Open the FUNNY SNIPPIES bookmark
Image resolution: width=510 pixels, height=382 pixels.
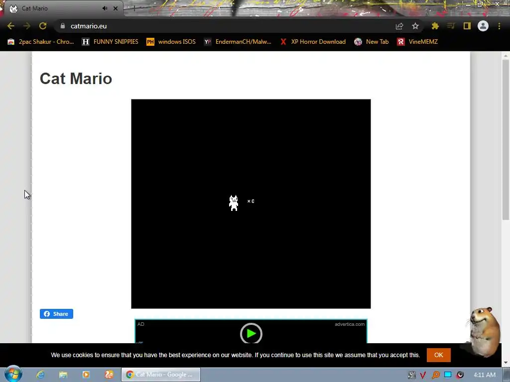point(110,42)
